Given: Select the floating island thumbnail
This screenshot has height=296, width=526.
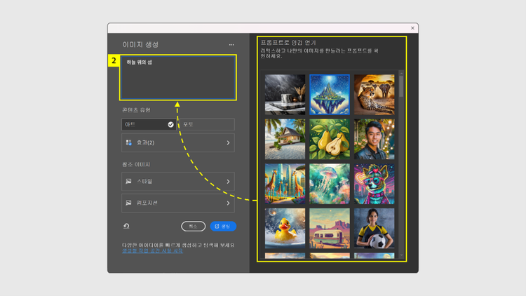Looking at the screenshot, I should (x=330, y=95).
